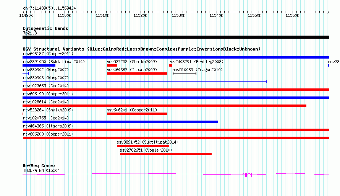Click the 11530k ruler tick label
This screenshot has width=340, height=196.
tap(178, 15)
